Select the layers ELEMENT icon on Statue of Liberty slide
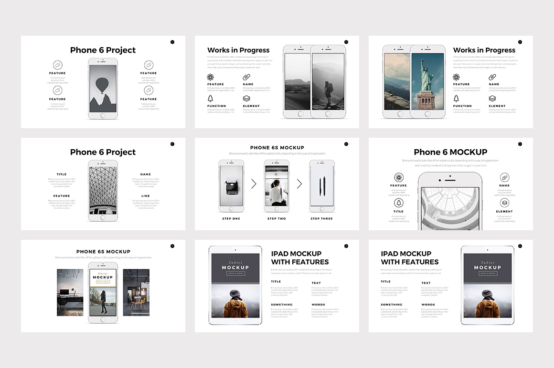554x368 pixels. coord(492,98)
